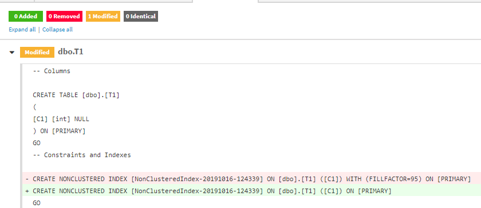Click the Modified label beside dbo.T1

[x=37, y=53]
